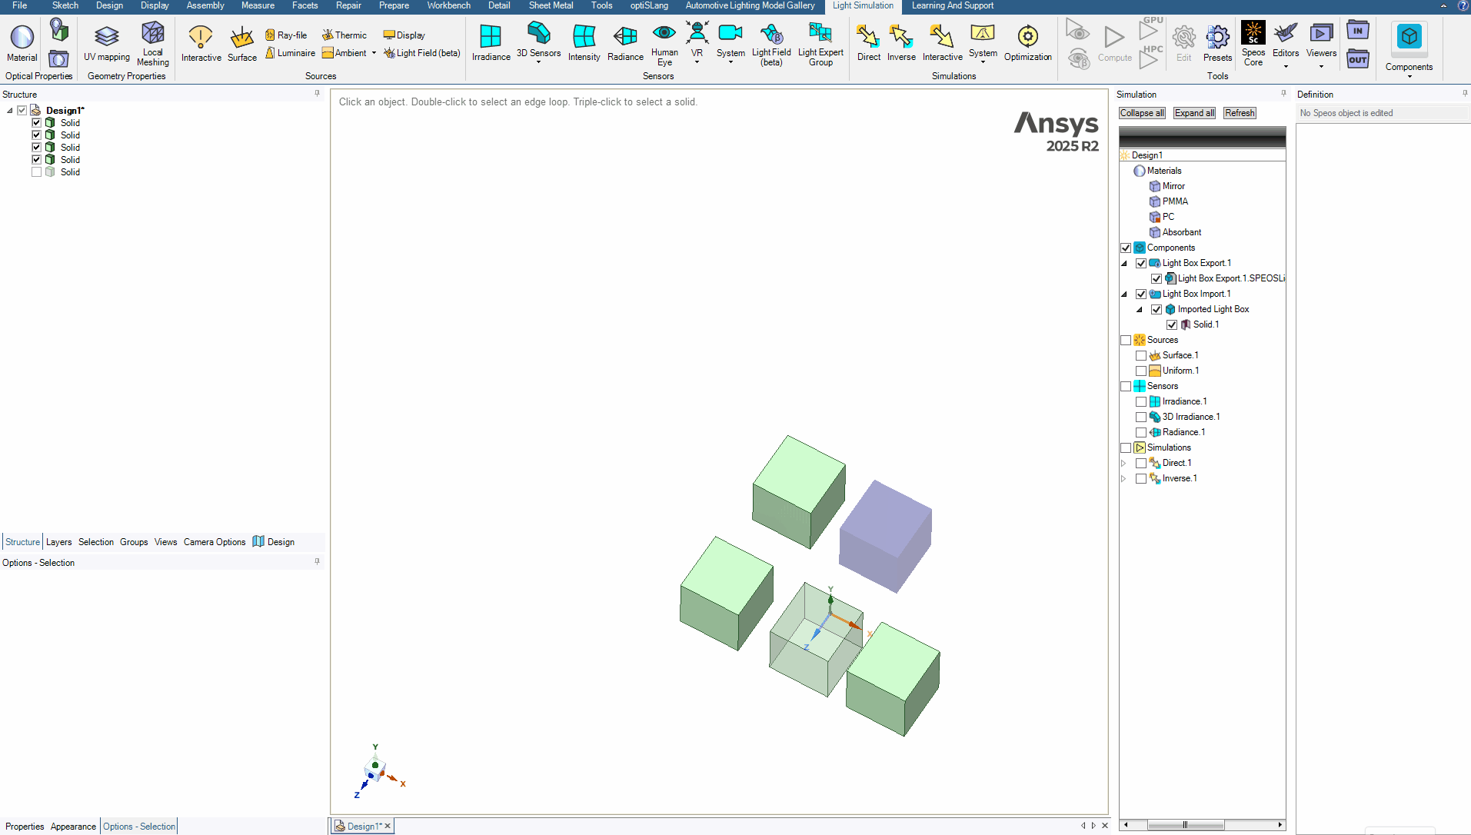1471x835 pixels.
Task: Open the Material optical properties tool
Action: tap(22, 43)
